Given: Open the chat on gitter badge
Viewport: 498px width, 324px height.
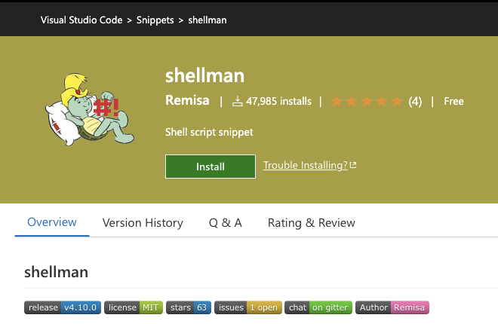Looking at the screenshot, I should (x=318, y=307).
